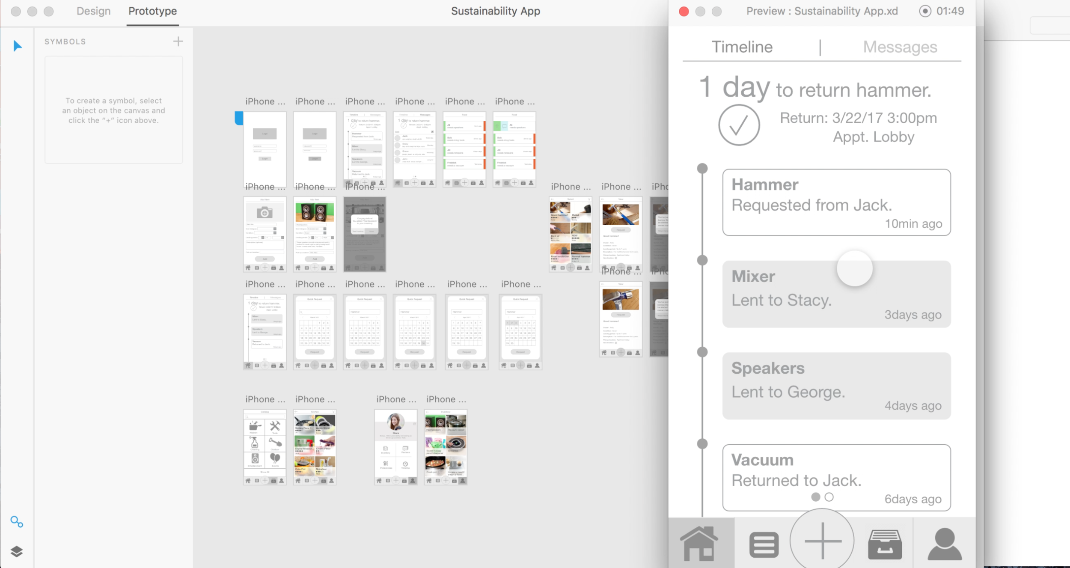
Task: Open the Symbols panel icon at bottom-left
Action: (x=17, y=521)
